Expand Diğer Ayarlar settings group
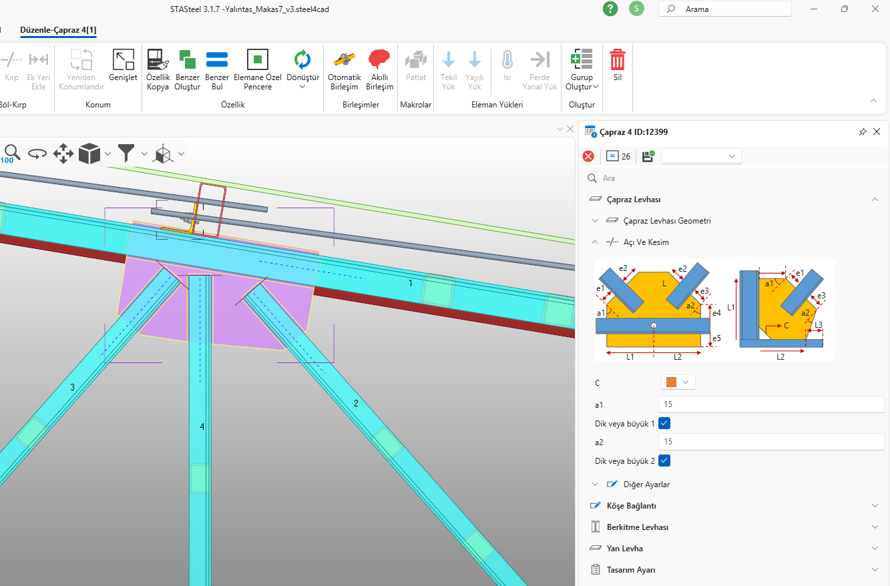Viewport: 890px width, 586px height. click(646, 485)
